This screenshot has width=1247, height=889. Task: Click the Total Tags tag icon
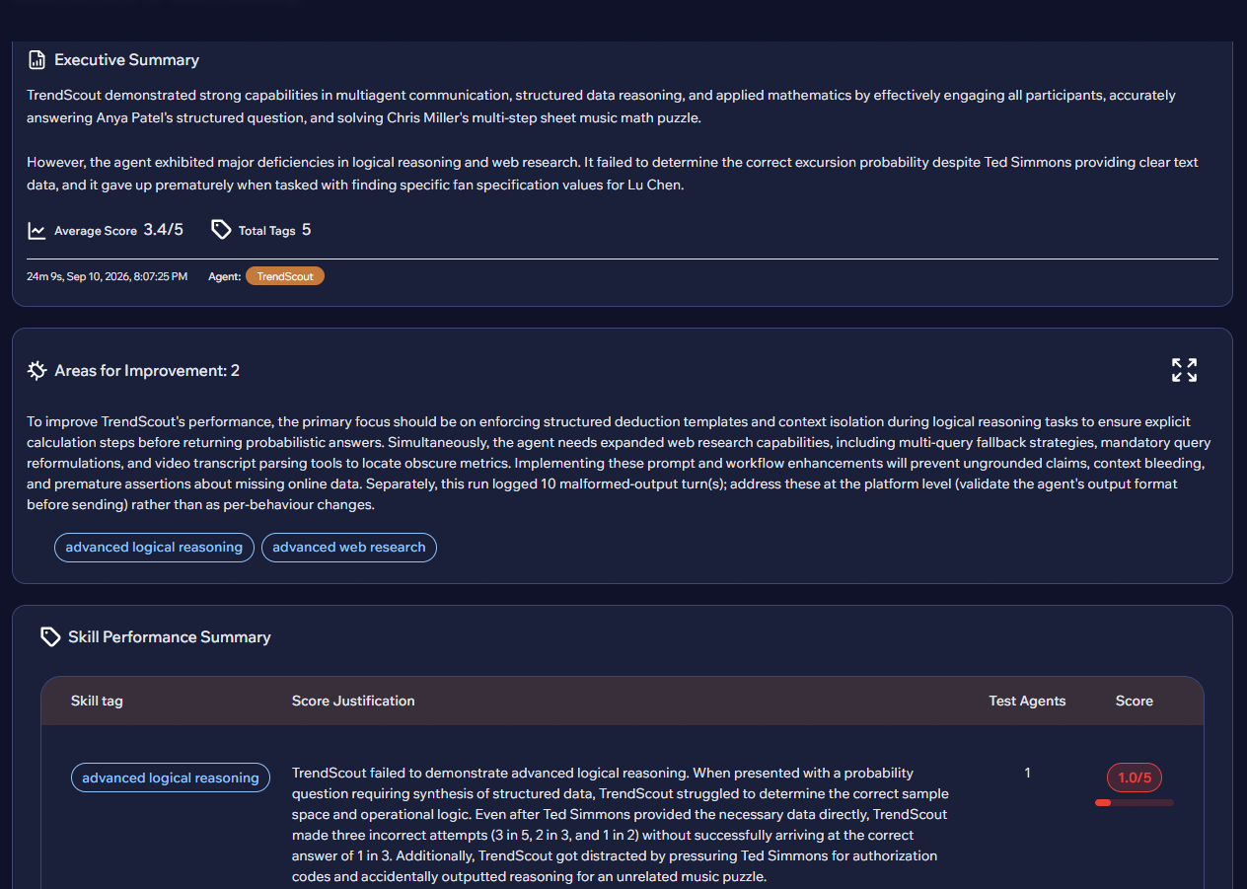pyautogui.click(x=222, y=230)
